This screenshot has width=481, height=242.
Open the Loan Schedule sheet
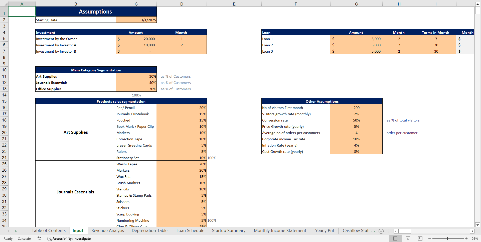(x=190, y=230)
